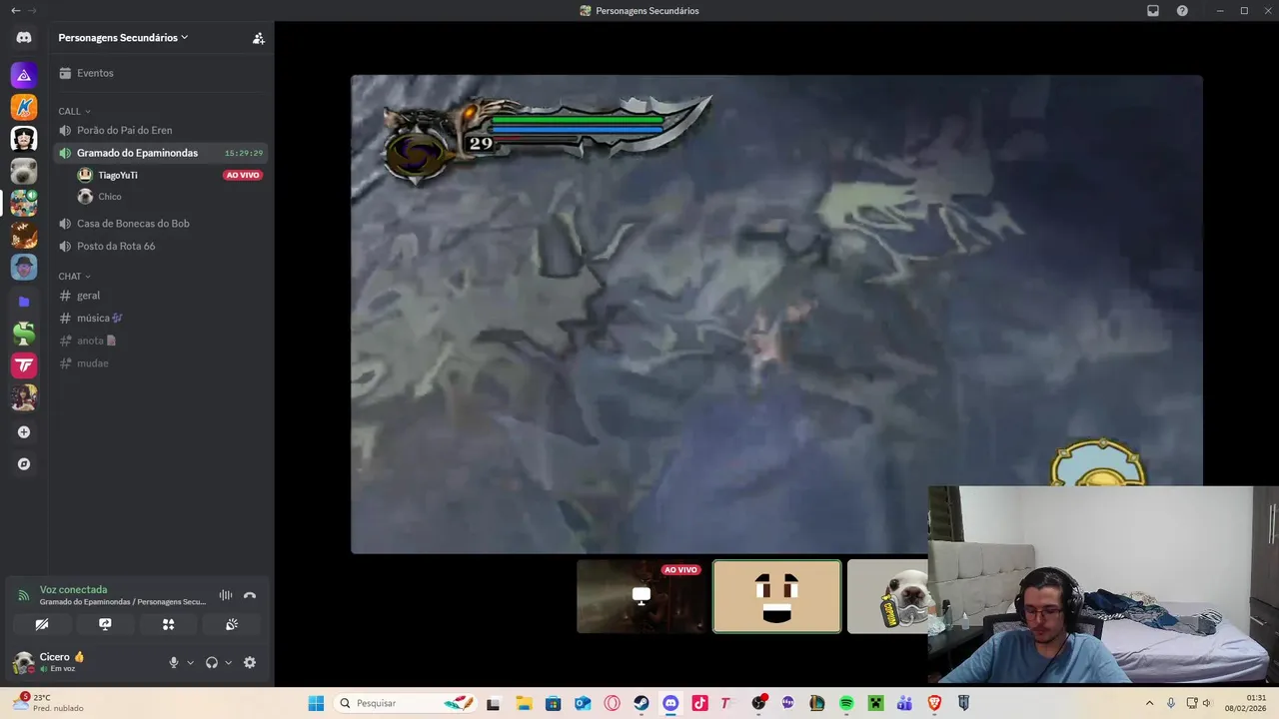Click the Add a Server plus icon
The height and width of the screenshot is (719, 1279).
(24, 432)
